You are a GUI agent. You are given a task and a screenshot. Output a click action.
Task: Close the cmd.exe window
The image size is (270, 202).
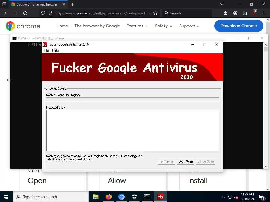pos(262,38)
